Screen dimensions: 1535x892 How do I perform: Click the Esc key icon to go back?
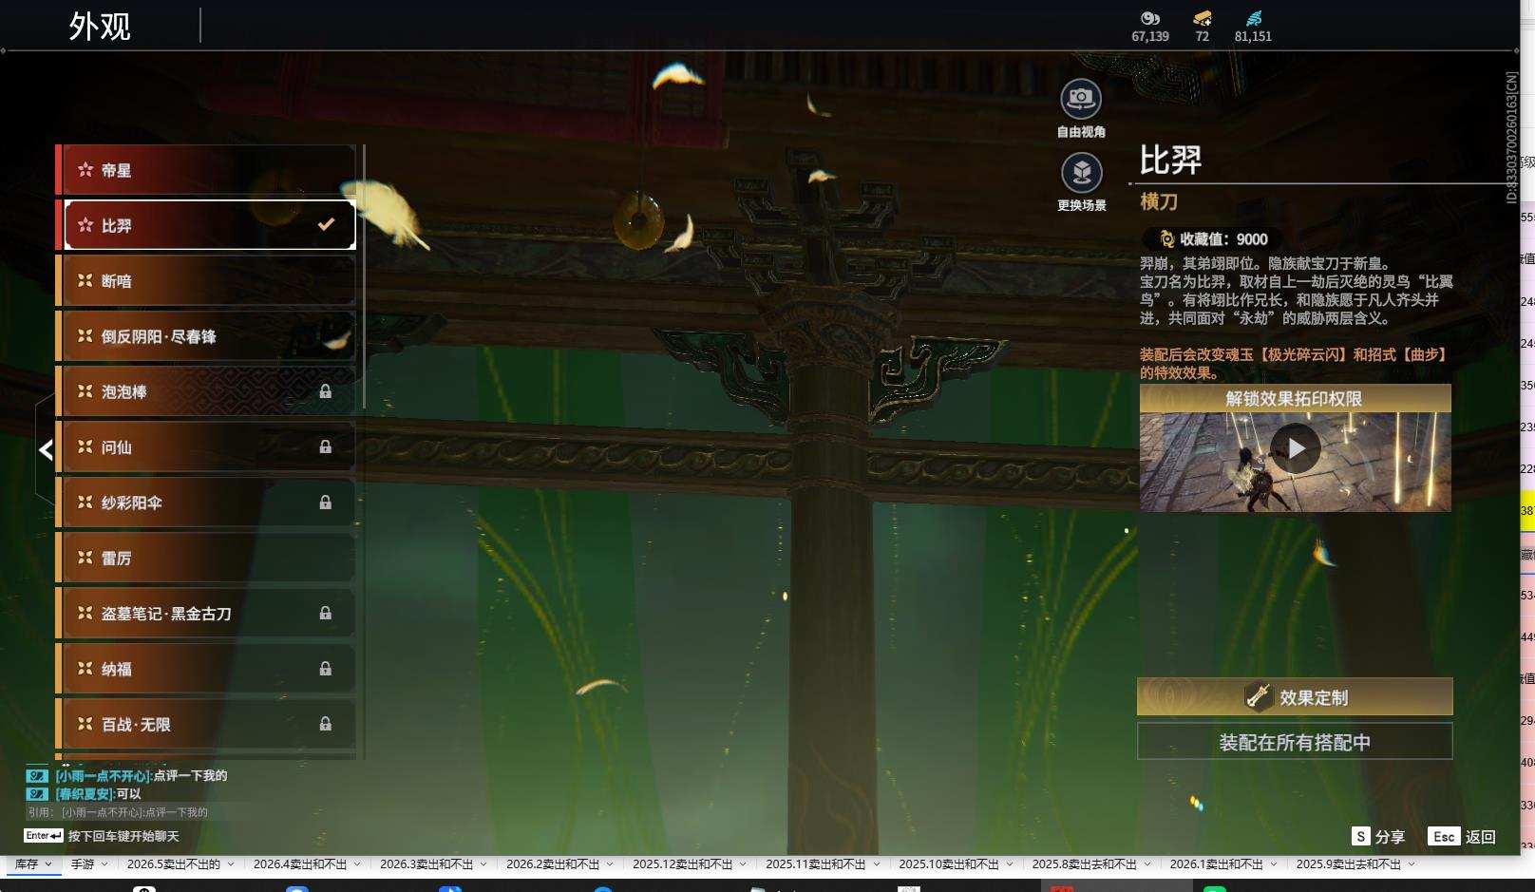(x=1444, y=836)
